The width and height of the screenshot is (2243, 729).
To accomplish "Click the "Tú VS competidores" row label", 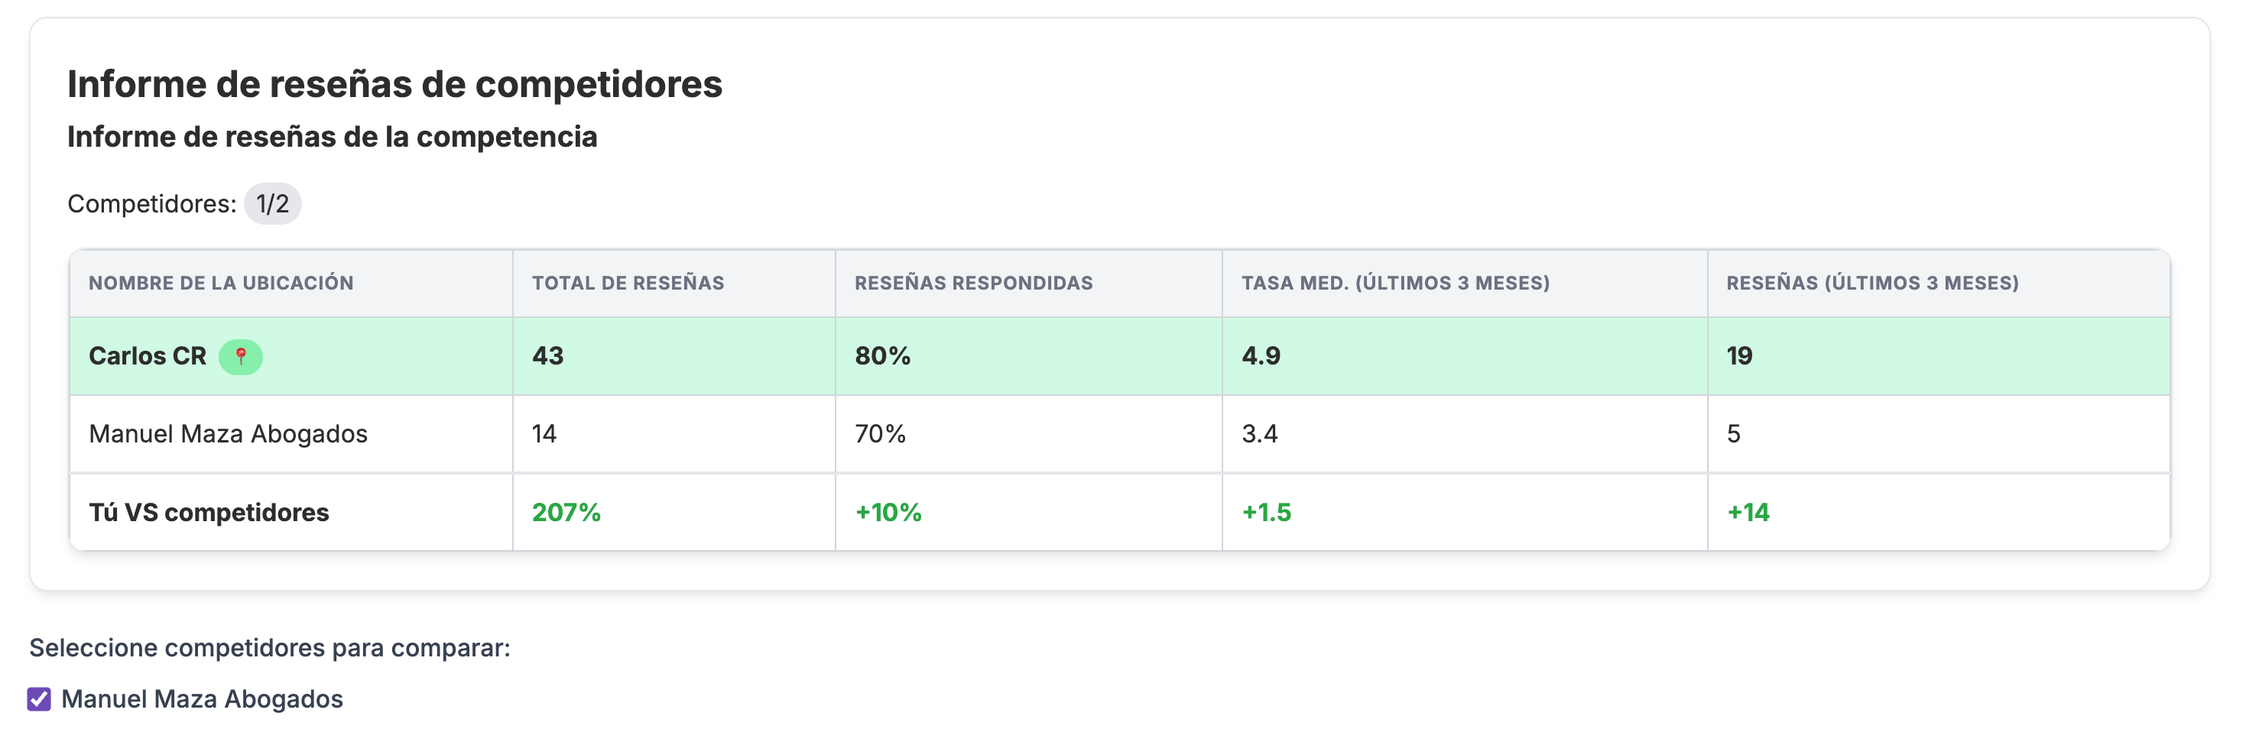I will [209, 513].
